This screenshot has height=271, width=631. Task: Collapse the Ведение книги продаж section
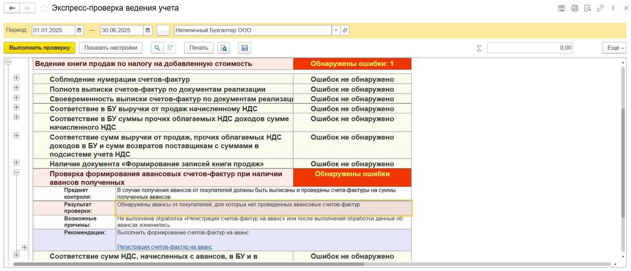8,62
